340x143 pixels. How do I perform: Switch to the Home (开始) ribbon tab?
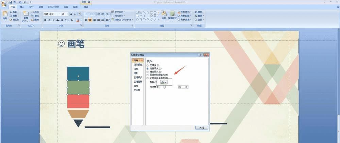[13, 7]
